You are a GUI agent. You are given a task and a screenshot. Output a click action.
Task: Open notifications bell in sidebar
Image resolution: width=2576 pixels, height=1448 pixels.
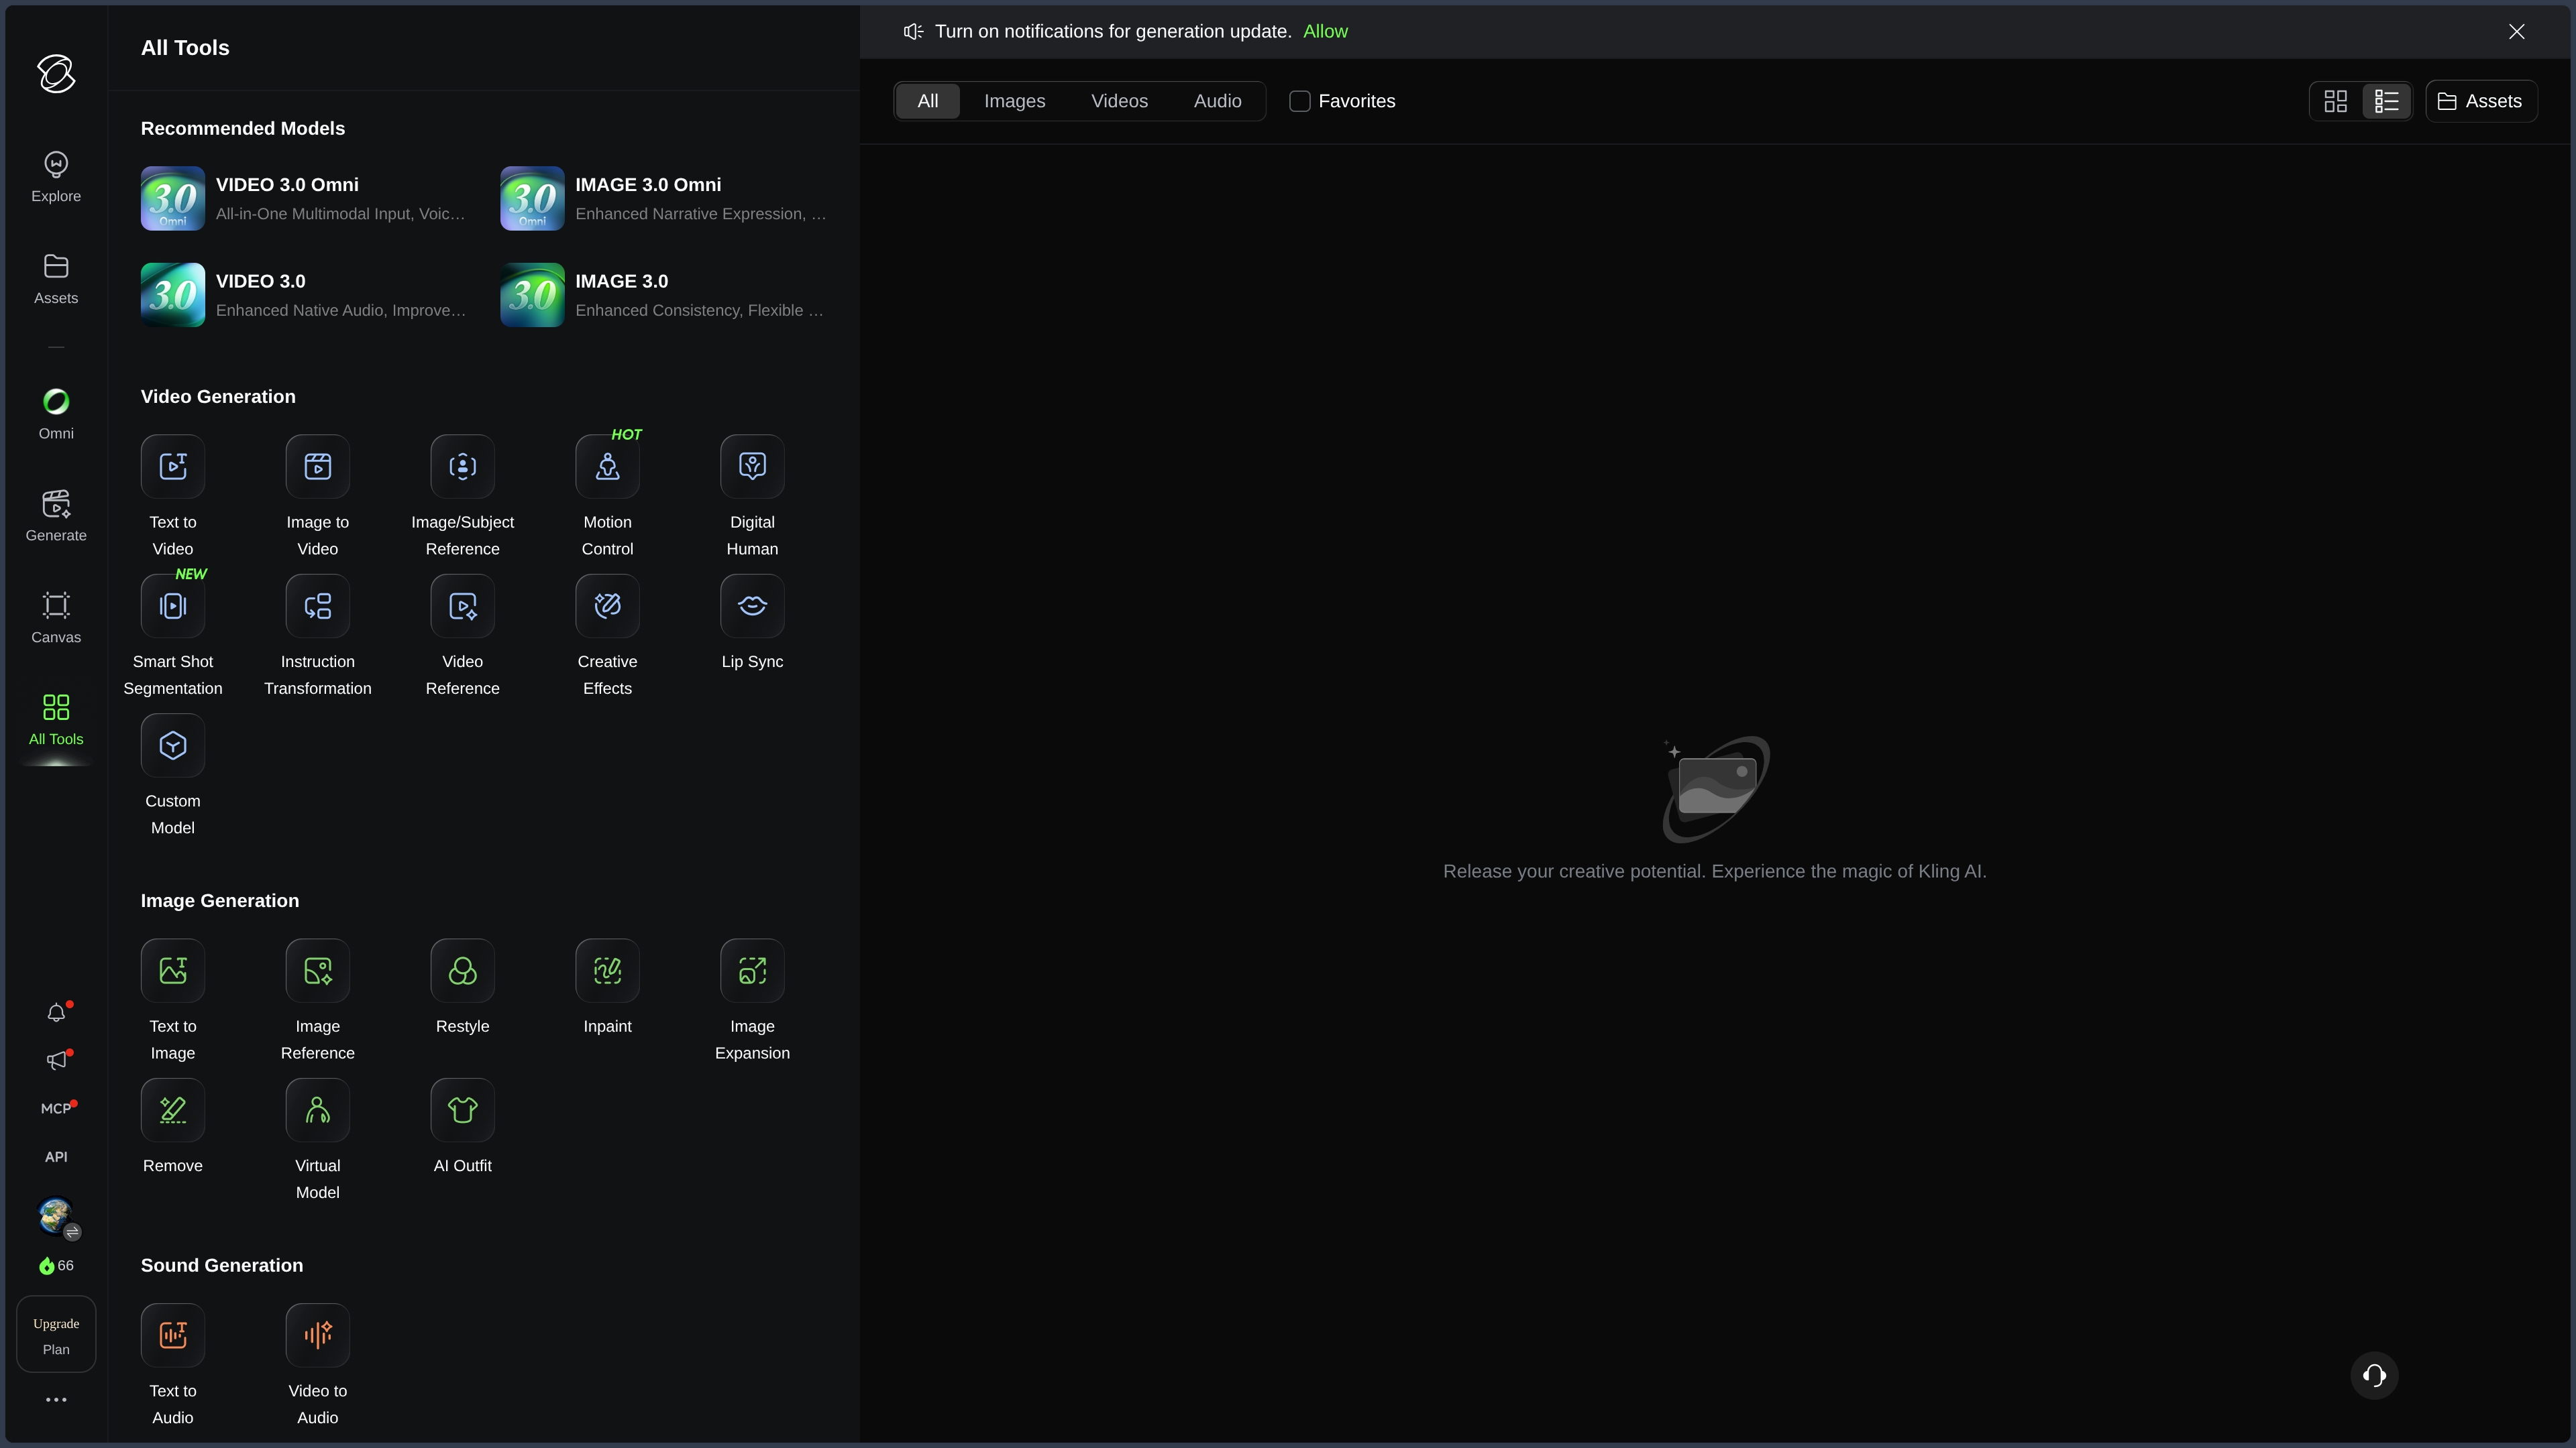pyautogui.click(x=57, y=1014)
